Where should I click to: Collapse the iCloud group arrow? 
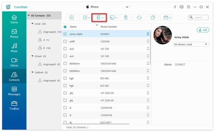point(32,56)
